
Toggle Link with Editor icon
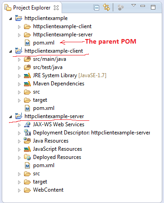(x=106, y=7)
